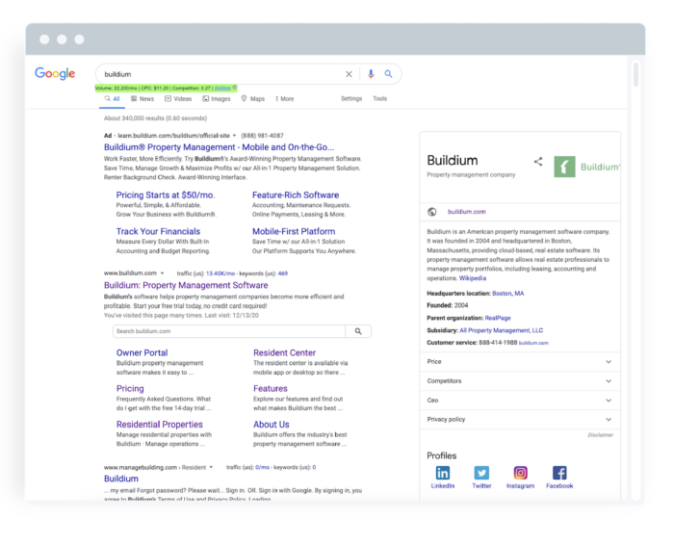Open the LinkedIn profile icon
The image size is (674, 545).
coord(443,473)
